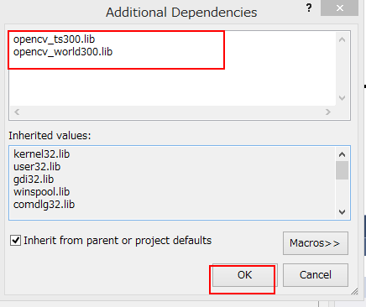Click the help question mark icon
The image size is (366, 307).
[309, 8]
